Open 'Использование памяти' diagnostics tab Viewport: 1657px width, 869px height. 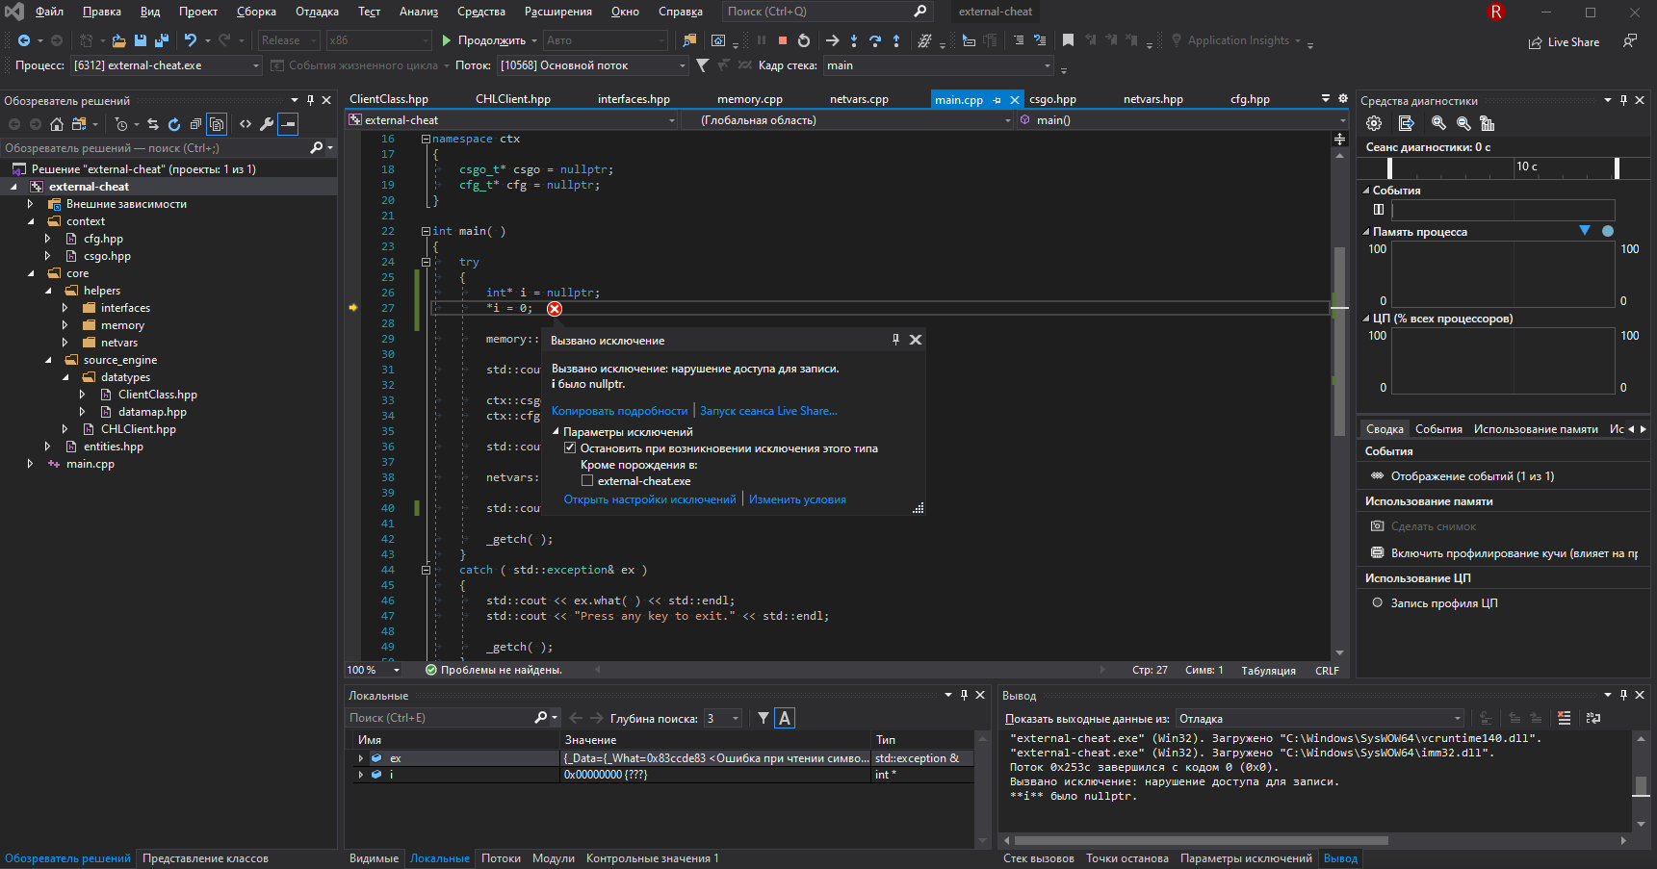click(x=1535, y=429)
